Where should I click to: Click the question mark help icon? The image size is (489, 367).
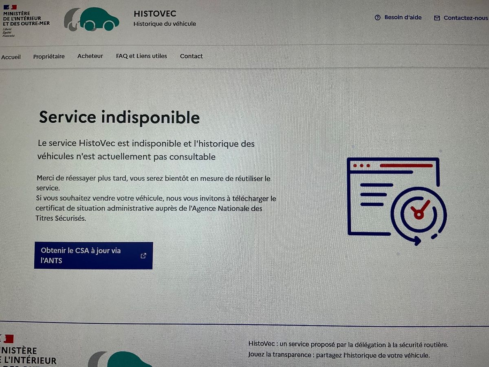click(377, 18)
